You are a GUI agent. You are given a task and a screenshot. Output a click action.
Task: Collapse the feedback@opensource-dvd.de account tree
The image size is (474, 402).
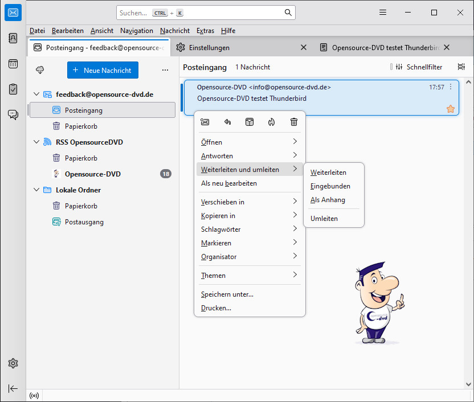[37, 95]
